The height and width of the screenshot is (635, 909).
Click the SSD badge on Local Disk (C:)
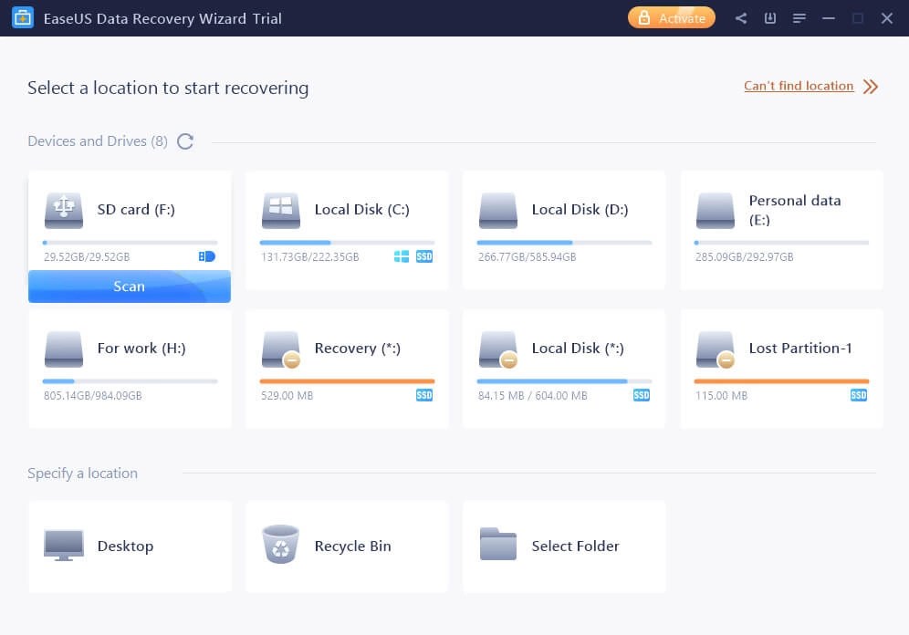pos(423,256)
